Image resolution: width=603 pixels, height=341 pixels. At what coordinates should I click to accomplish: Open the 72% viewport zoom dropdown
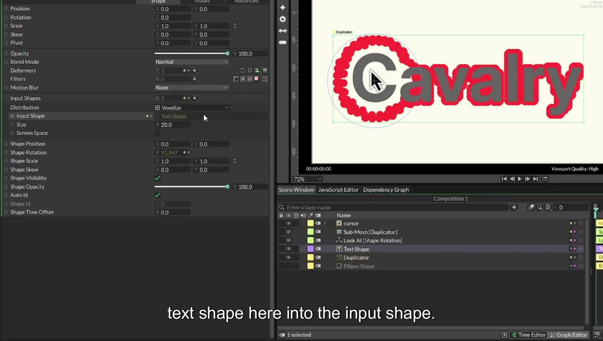click(x=307, y=179)
